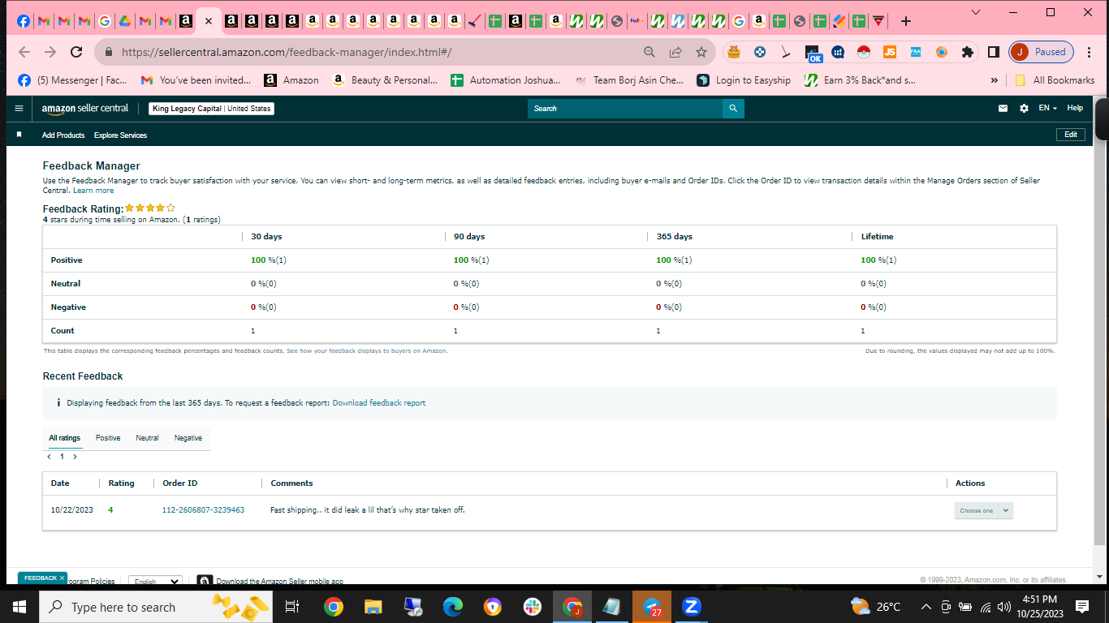1109x623 pixels.
Task: Close the FEEDBACK badge with its X
Action: (62, 578)
